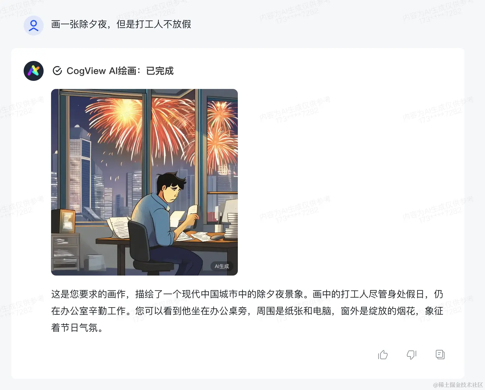
Task: Click the final response line 着节日气氛。
Action: tap(77, 327)
